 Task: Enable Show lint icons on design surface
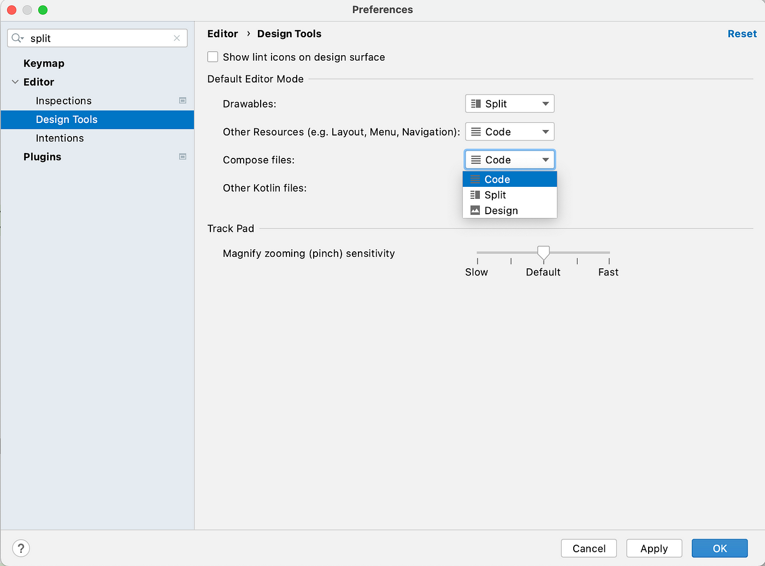213,56
